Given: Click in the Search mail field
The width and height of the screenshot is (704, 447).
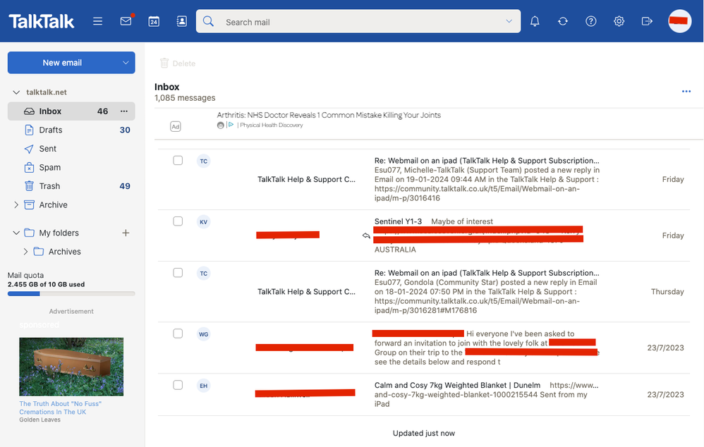Looking at the screenshot, I should (x=359, y=22).
